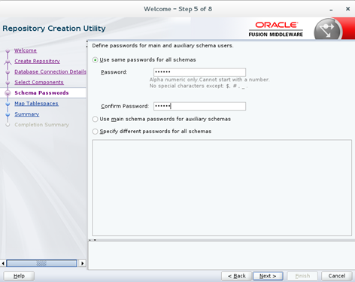The height and width of the screenshot is (282, 355).
Task: Click the sidebar scroll left arrow
Action: [x=3, y=263]
